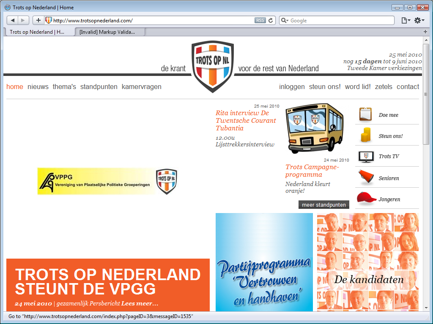Switch to the Markup Validation tab
Viewport: 433px width, 324px height.
point(110,32)
